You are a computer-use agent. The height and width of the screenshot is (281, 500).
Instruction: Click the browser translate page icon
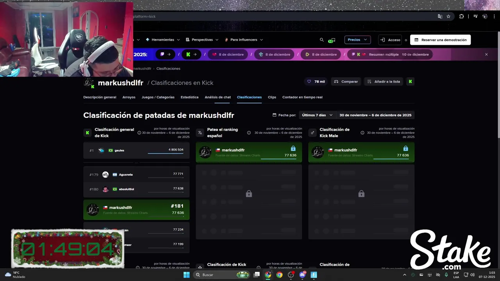click(440, 16)
